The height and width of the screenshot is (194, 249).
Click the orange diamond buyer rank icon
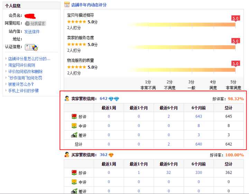111,155
